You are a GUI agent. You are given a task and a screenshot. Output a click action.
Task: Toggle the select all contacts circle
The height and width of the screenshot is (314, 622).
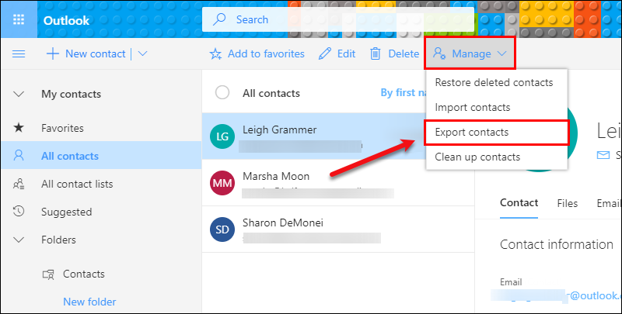(x=222, y=93)
